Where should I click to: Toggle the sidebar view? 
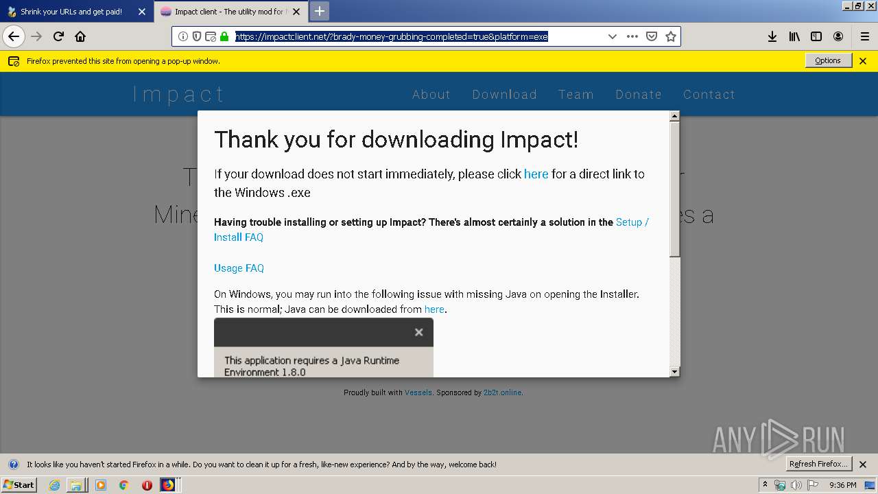pyautogui.click(x=816, y=36)
